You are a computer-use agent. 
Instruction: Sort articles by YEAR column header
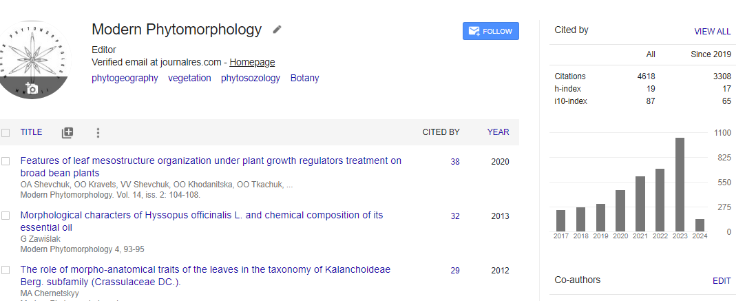[498, 132]
